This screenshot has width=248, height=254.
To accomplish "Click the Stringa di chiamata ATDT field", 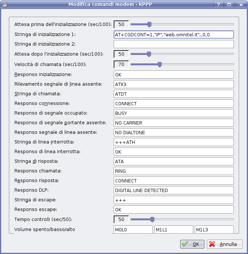I will click(x=174, y=94).
